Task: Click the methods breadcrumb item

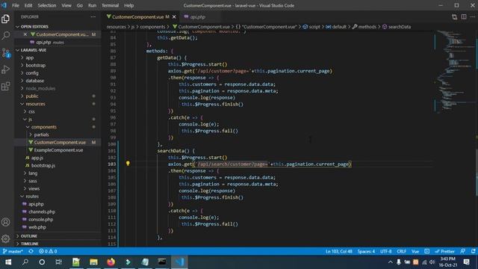Action: (x=367, y=27)
